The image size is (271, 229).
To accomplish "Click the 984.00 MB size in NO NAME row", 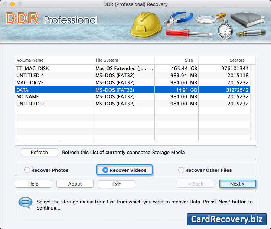I will 176,96.
